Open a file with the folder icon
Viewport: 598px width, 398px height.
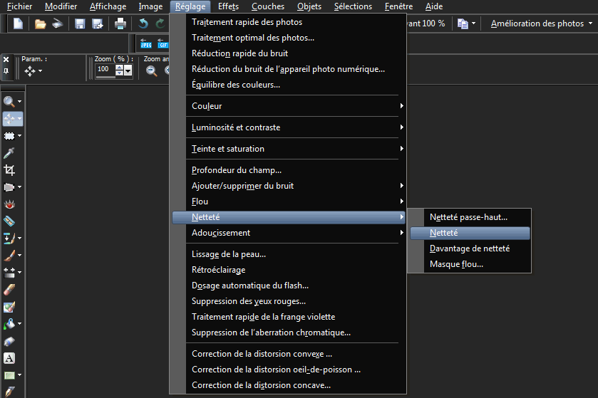click(x=40, y=23)
